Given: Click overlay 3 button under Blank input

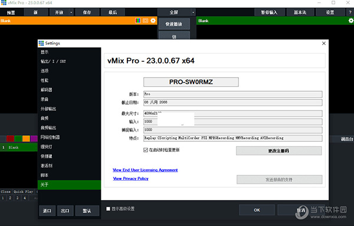Looking at the screenshot, I should click(x=17, y=198).
